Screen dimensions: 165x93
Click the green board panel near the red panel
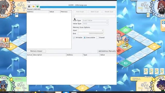coord(126,30)
